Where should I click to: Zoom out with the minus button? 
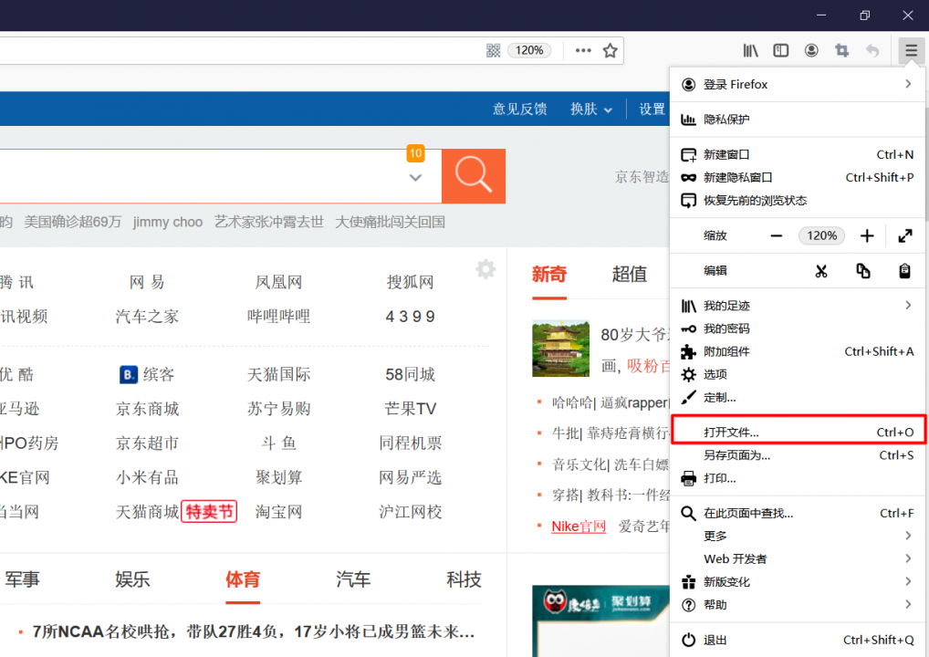pos(776,235)
